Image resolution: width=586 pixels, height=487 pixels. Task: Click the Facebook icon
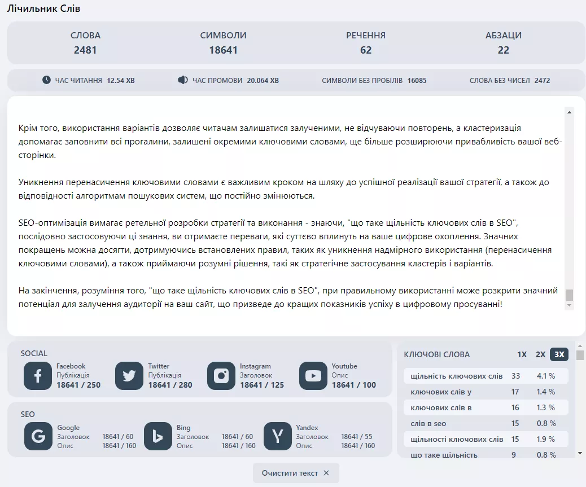point(38,376)
